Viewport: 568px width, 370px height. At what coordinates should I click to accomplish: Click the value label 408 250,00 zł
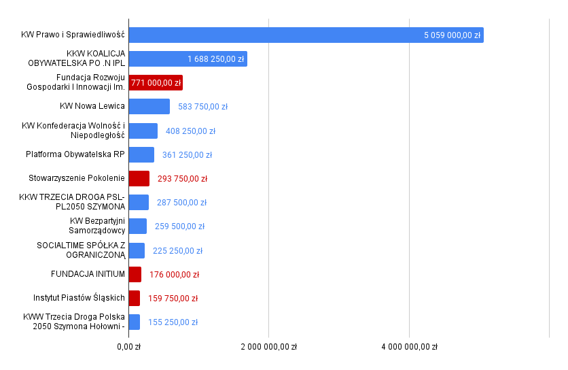(190, 131)
